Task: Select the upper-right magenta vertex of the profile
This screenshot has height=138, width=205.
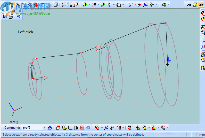Action: pos(166,23)
